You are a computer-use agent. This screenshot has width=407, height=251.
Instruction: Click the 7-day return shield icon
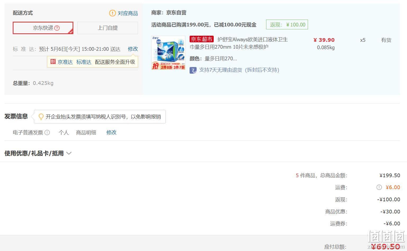pos(193,70)
